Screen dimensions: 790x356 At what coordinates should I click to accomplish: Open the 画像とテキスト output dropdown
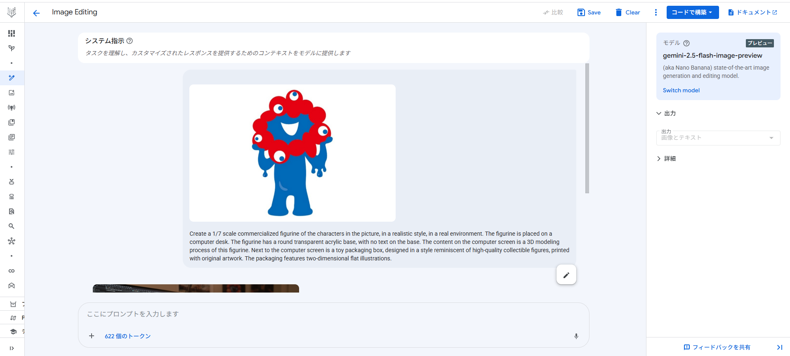718,138
